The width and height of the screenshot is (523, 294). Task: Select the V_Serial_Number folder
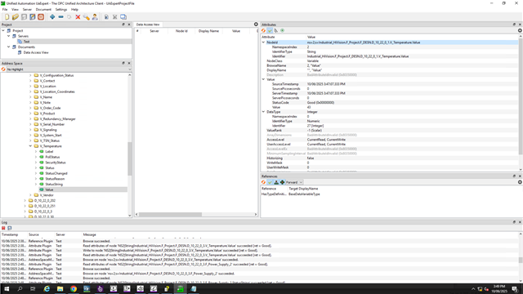point(51,124)
